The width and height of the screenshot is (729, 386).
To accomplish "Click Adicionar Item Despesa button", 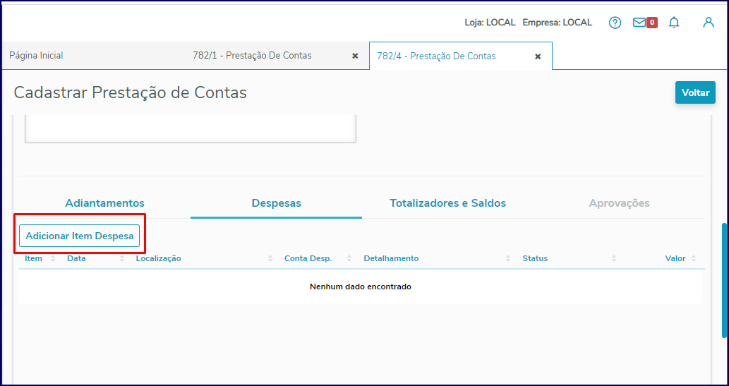I will (x=80, y=236).
